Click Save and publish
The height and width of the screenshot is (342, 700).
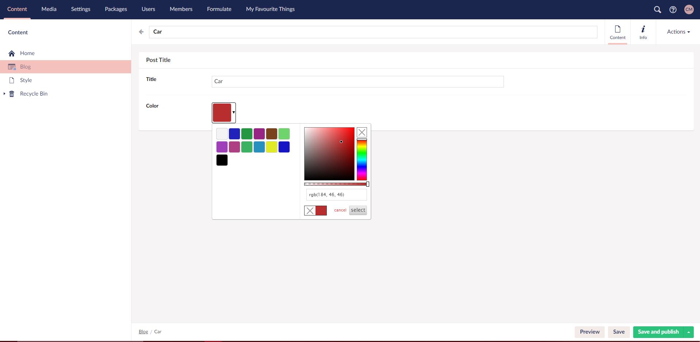tap(658, 332)
